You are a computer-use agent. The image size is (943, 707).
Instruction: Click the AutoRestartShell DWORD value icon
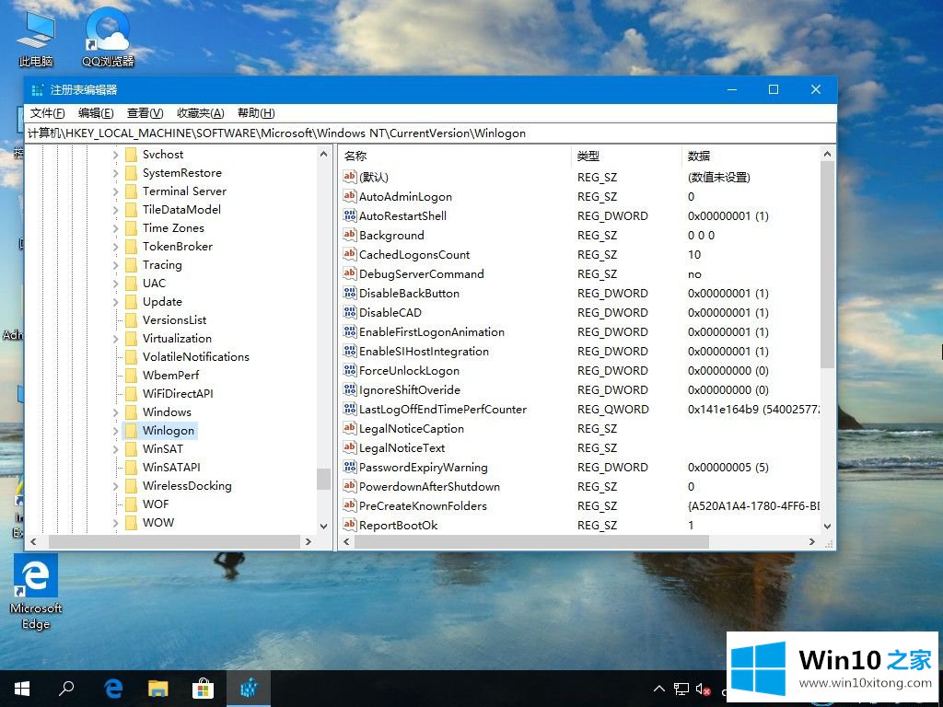pyautogui.click(x=349, y=215)
